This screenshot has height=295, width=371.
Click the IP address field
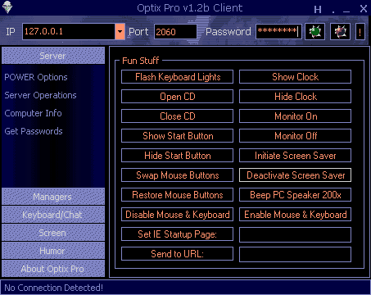click(x=69, y=32)
